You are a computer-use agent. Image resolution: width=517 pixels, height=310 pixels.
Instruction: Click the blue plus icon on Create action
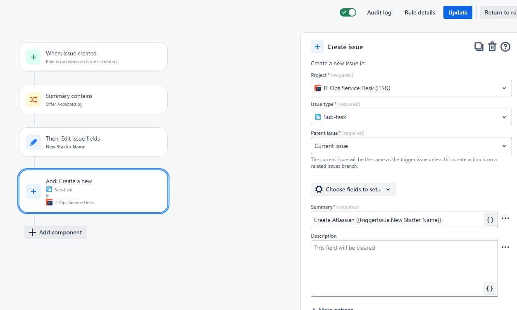point(33,191)
